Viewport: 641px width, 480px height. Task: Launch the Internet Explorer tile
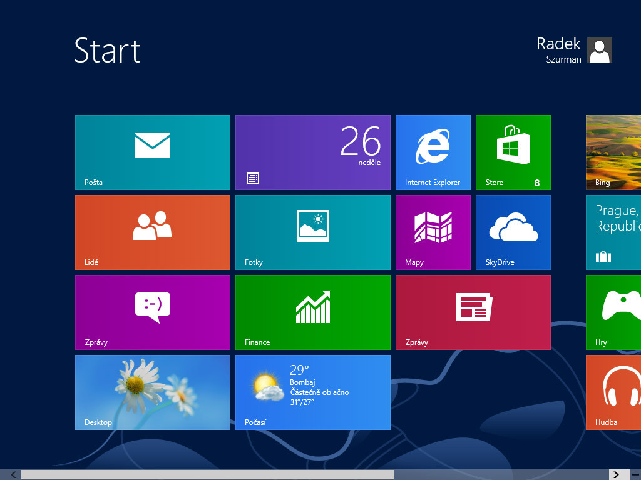[433, 152]
